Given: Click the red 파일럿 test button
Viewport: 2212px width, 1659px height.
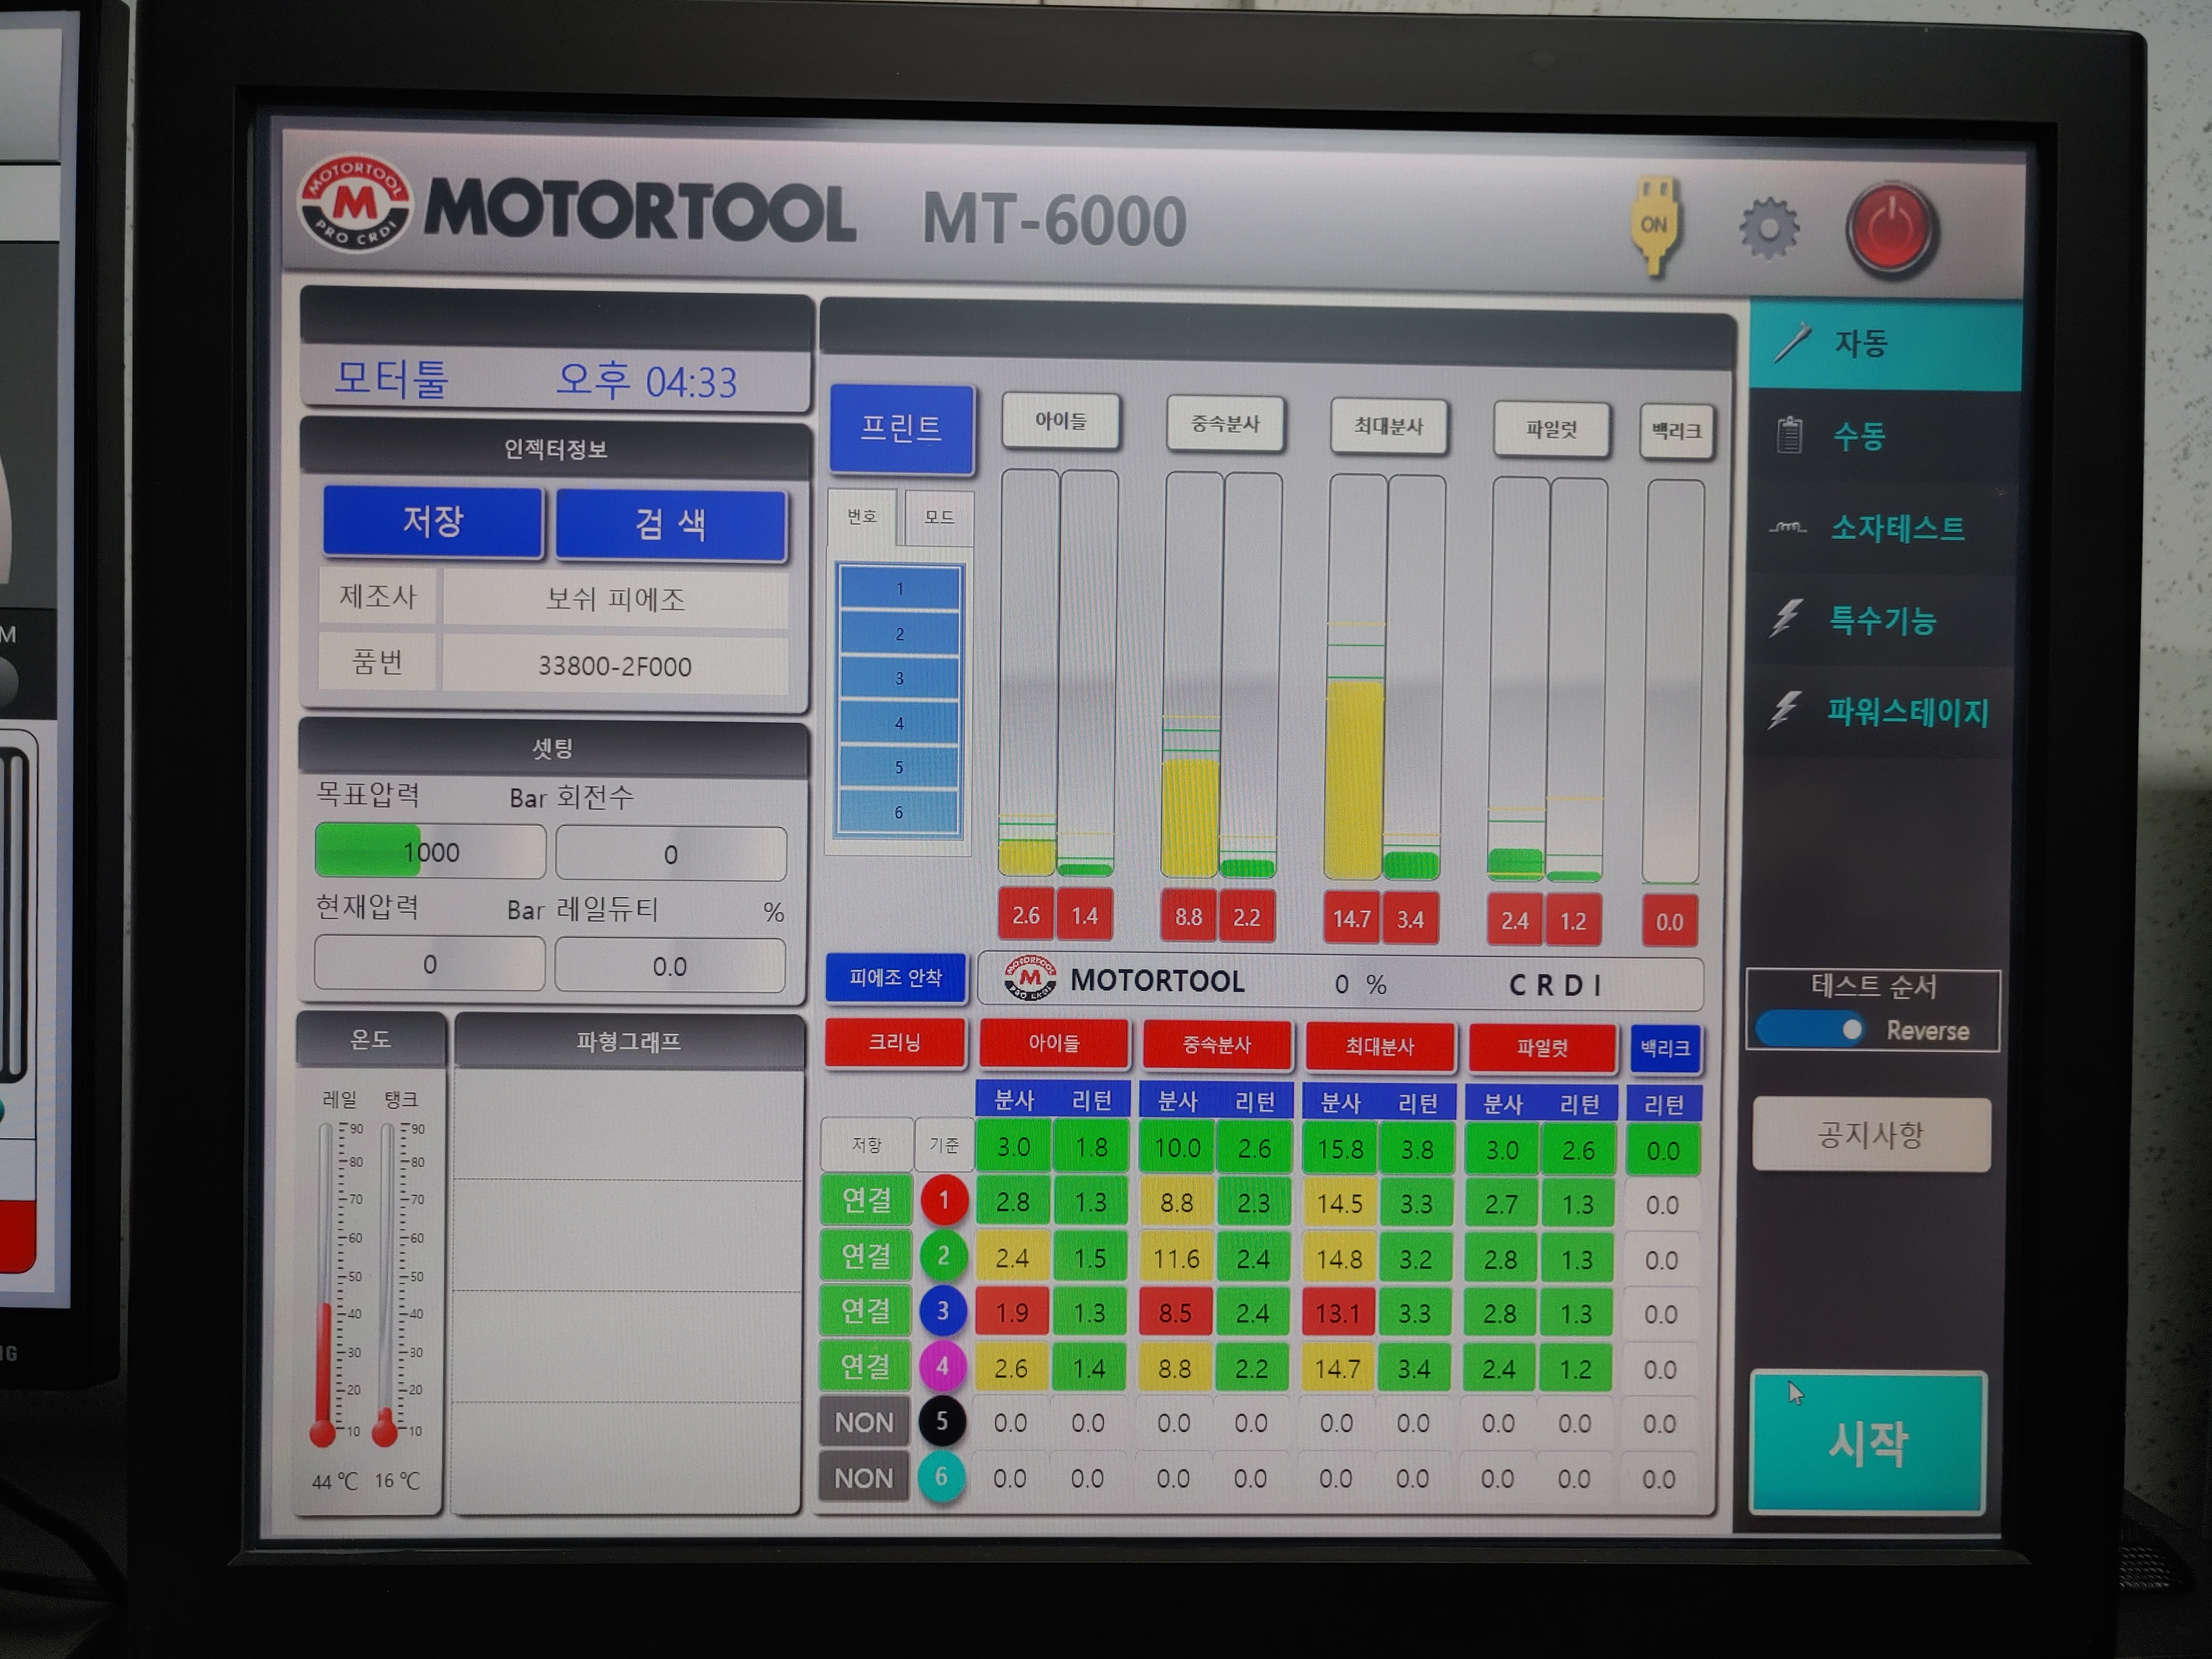Looking at the screenshot, I should pyautogui.click(x=1542, y=1048).
